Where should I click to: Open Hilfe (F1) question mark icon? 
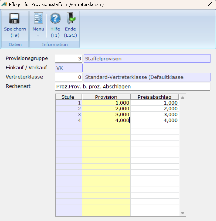coord(55,18)
